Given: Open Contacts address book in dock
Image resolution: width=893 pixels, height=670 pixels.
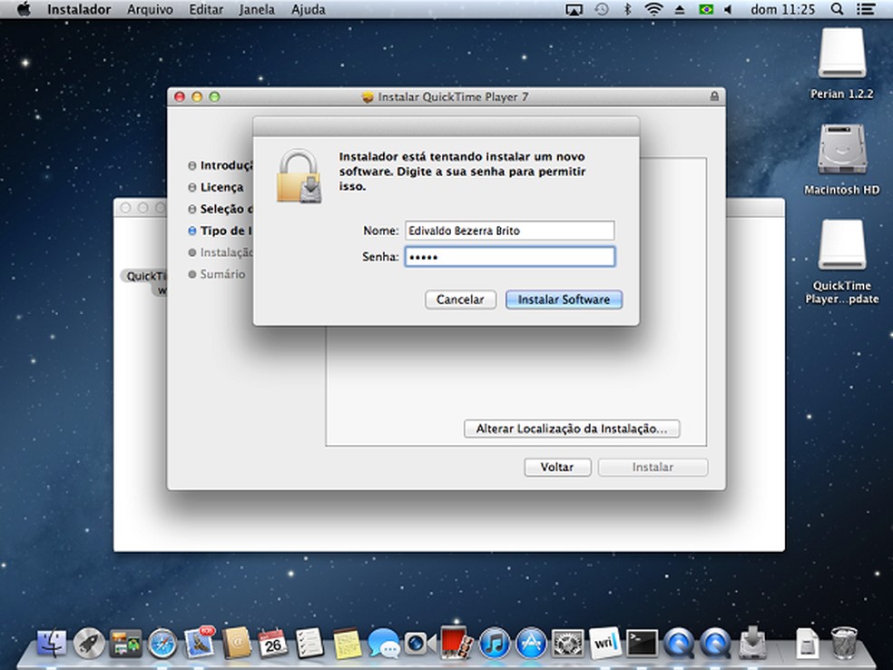Looking at the screenshot, I should pyautogui.click(x=237, y=644).
